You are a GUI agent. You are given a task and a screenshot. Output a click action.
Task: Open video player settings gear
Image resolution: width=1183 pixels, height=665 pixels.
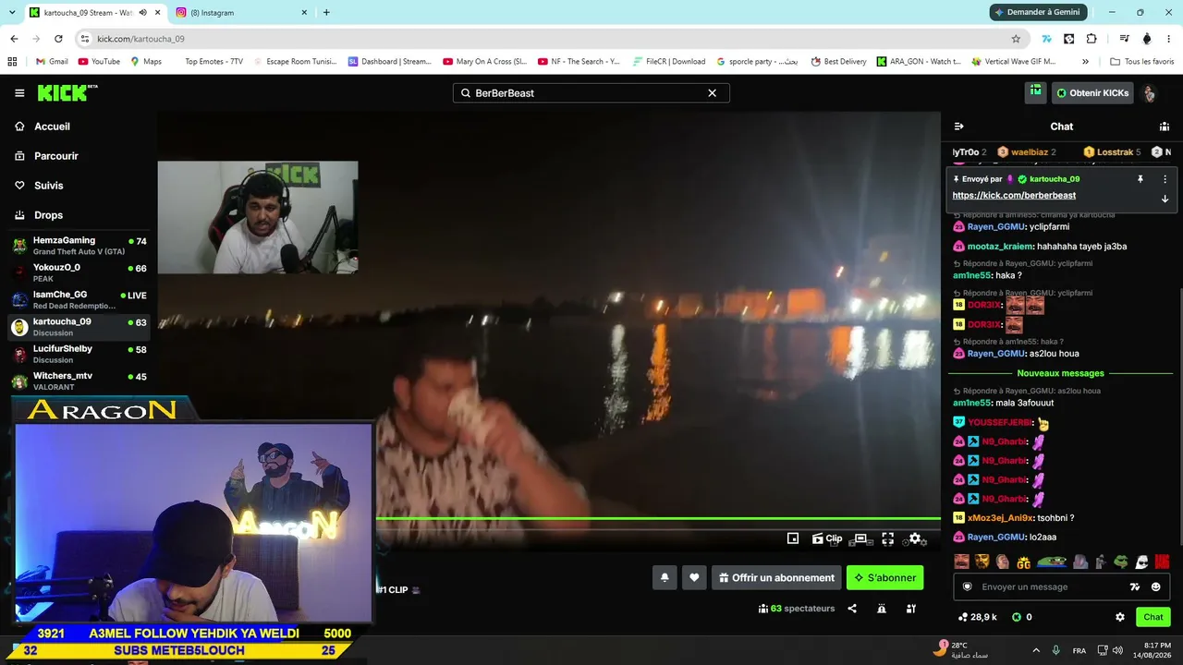(915, 538)
